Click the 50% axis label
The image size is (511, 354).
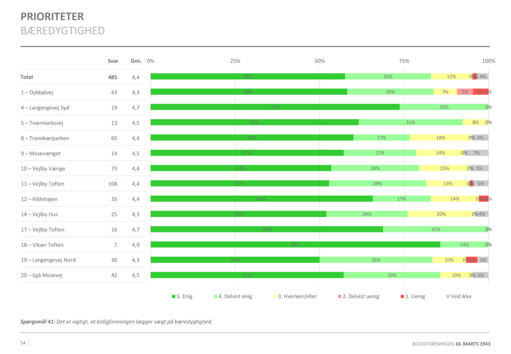point(319,61)
